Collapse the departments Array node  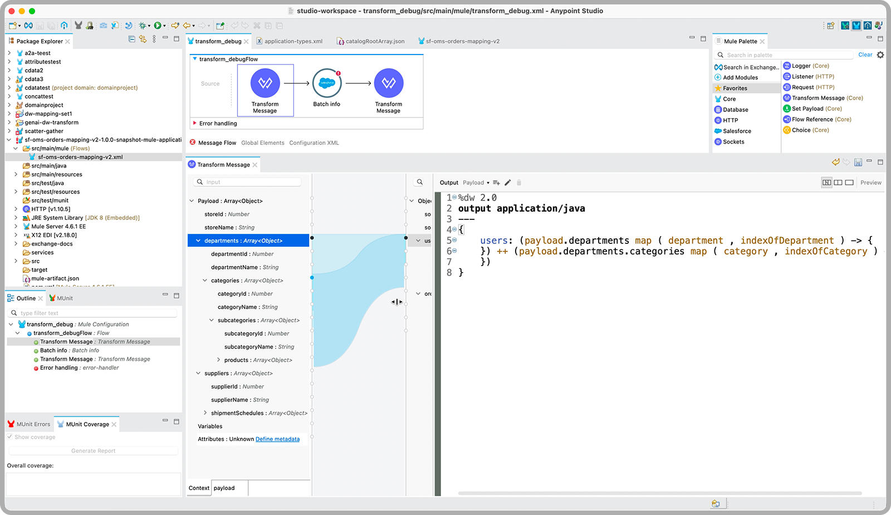click(198, 241)
